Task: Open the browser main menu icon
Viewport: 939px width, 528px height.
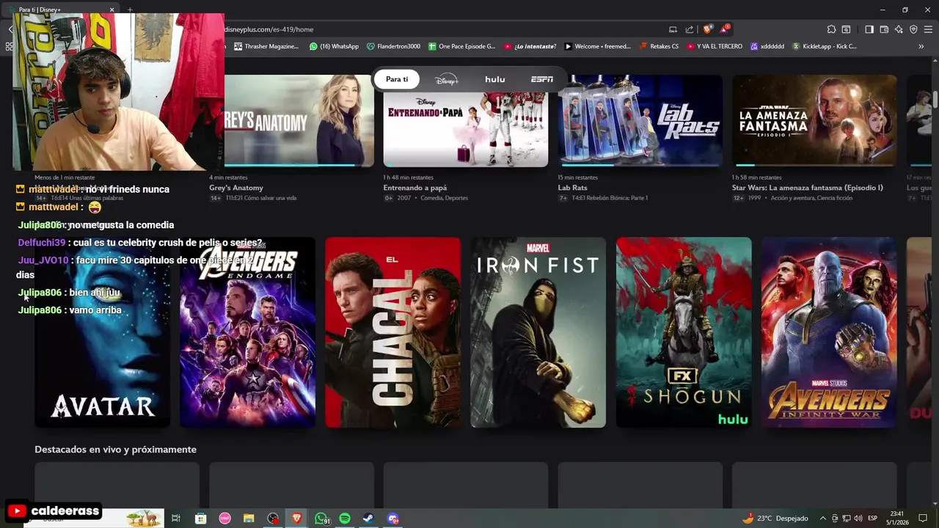Action: pos(928,29)
